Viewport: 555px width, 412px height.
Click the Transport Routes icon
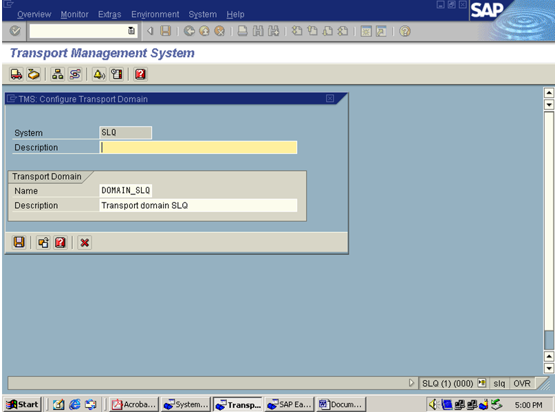pos(75,74)
